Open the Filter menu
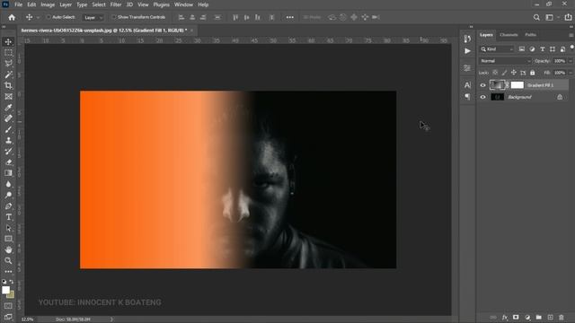This screenshot has height=323, width=575. 116,4
